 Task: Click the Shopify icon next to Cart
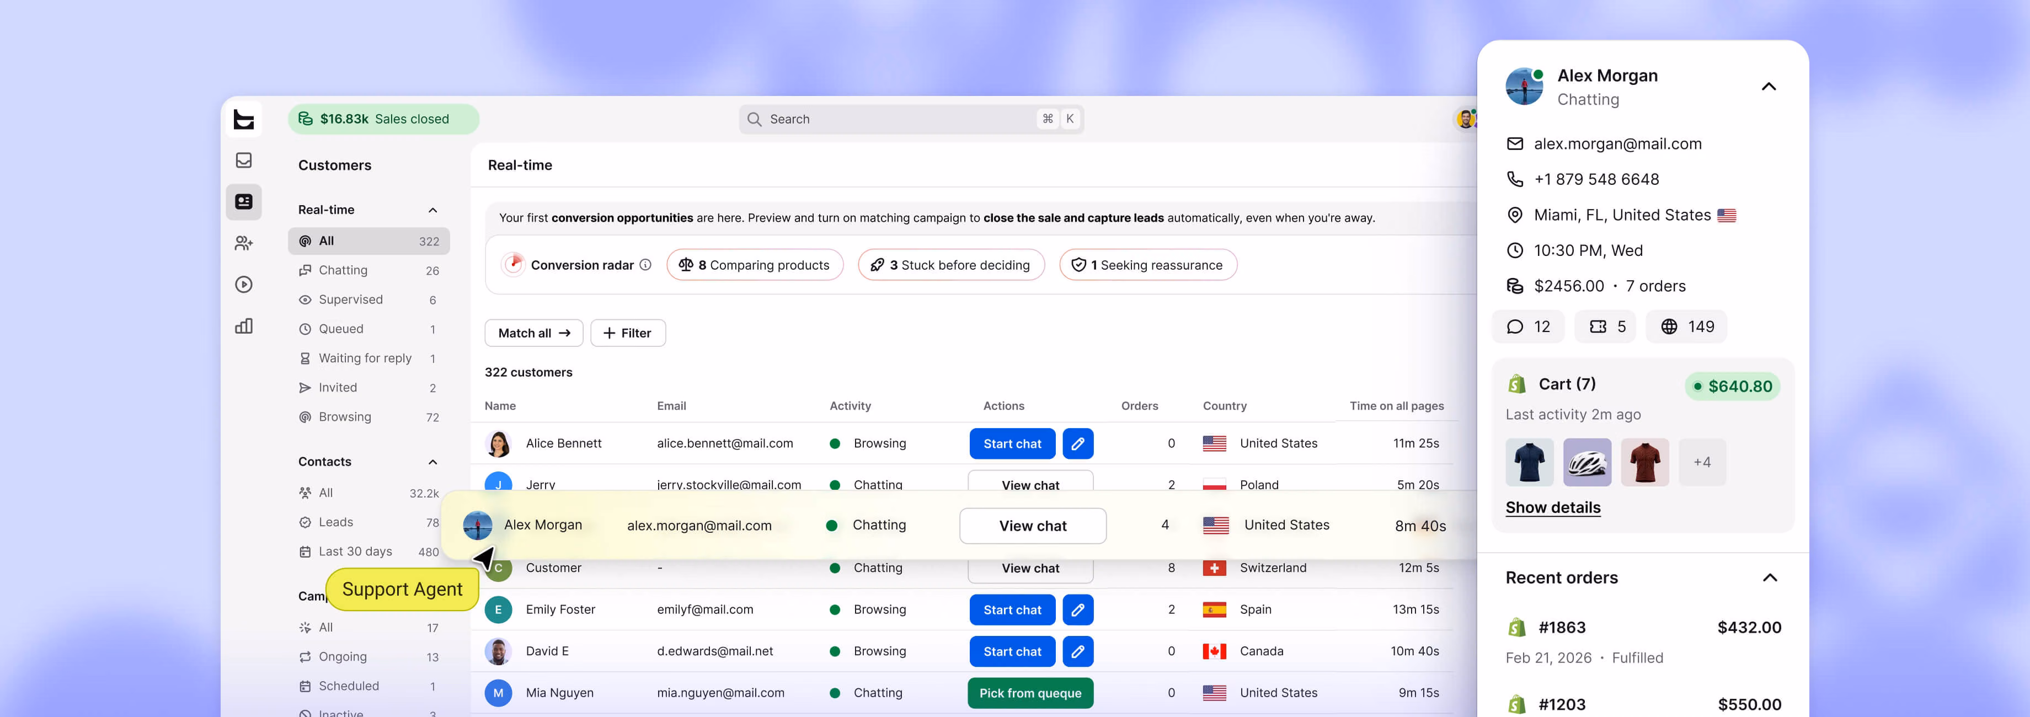pos(1516,384)
